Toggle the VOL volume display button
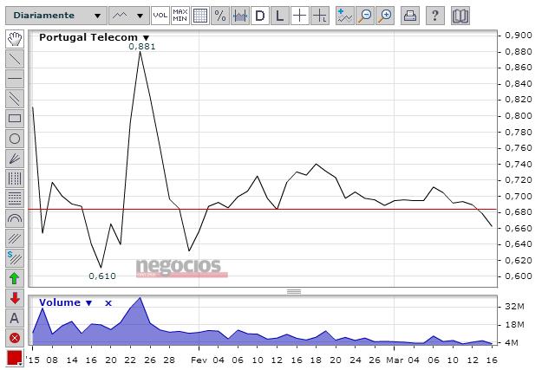Screen dimensions: 555x370 [160, 16]
